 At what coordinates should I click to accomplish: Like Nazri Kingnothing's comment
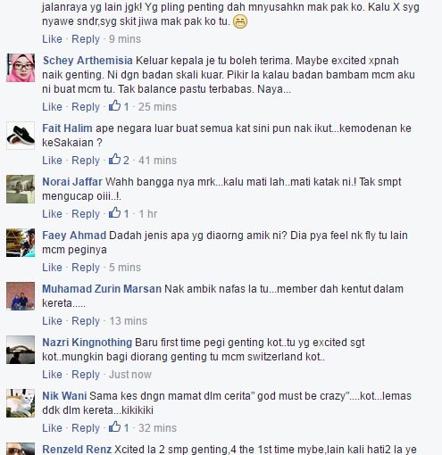pos(52,375)
